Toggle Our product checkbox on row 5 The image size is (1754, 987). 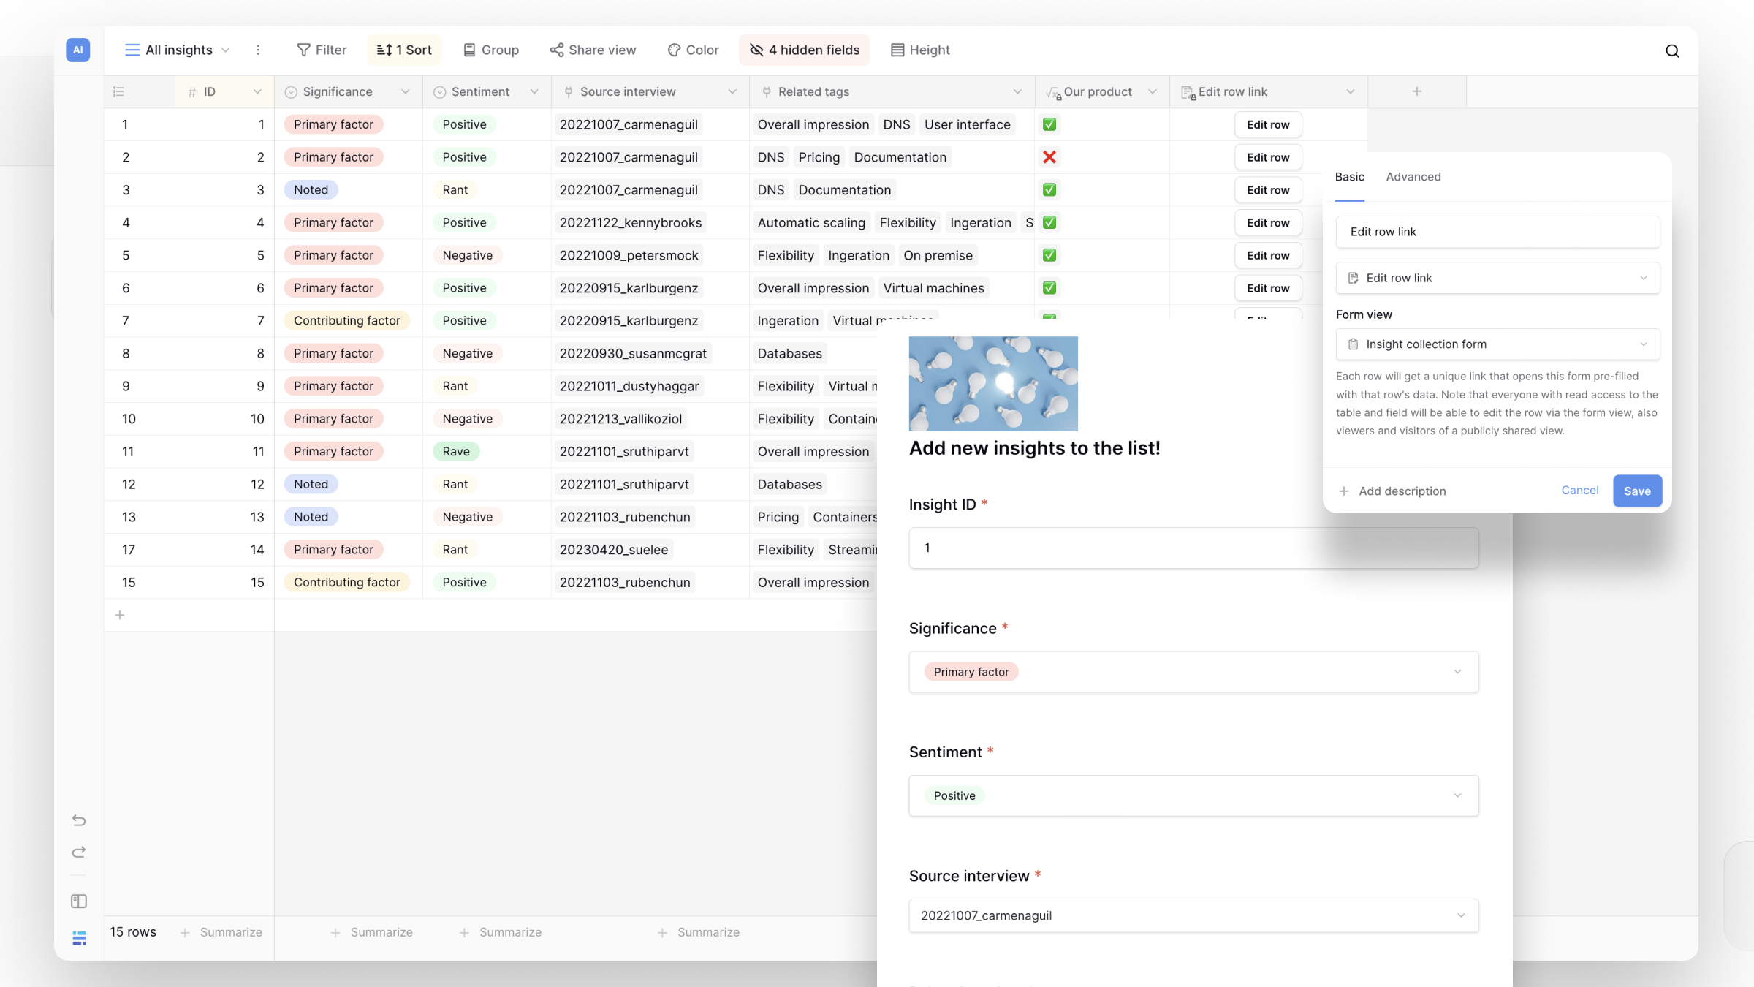tap(1049, 254)
